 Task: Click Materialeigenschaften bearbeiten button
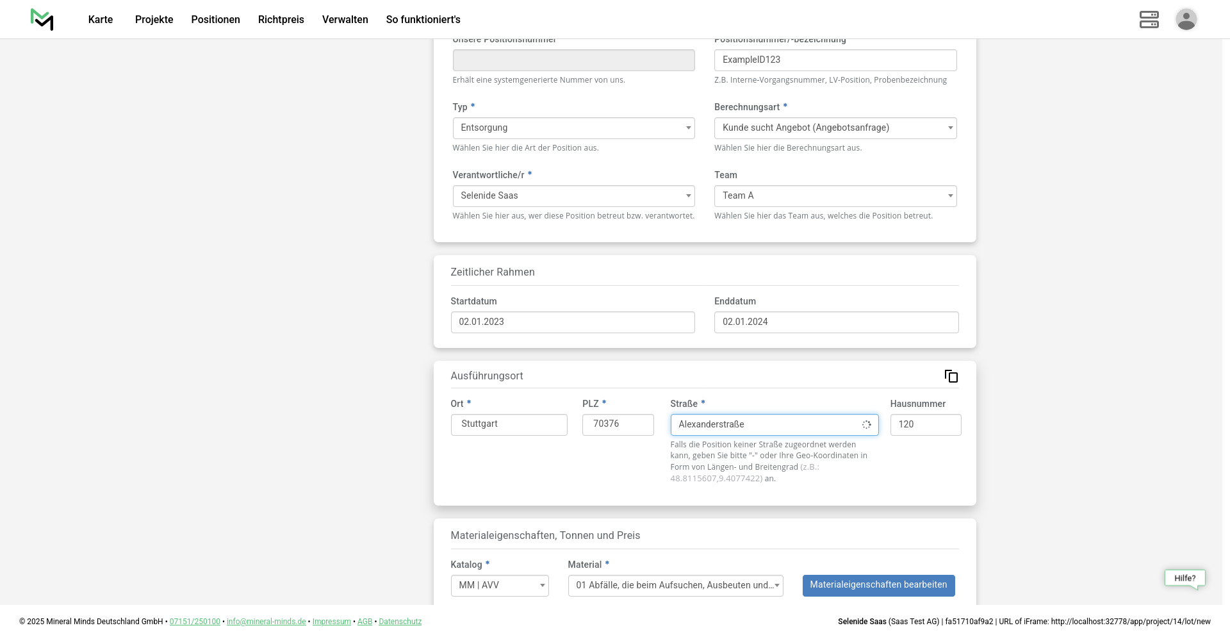point(878,585)
